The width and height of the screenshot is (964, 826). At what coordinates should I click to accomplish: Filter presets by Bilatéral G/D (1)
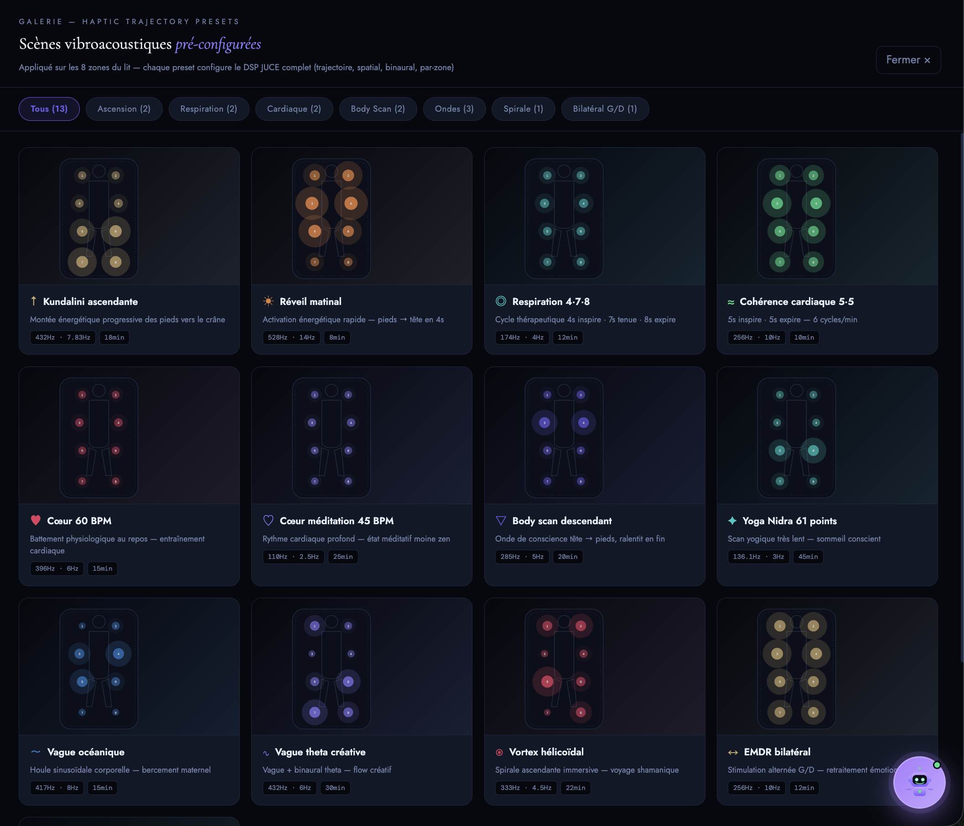tap(605, 109)
